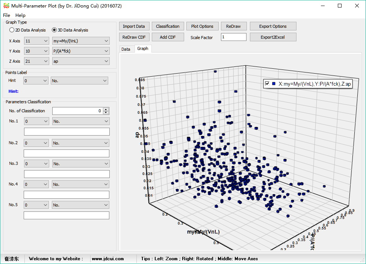Click the Scale Factor input field
Screen dimensions: 366x264
point(233,37)
